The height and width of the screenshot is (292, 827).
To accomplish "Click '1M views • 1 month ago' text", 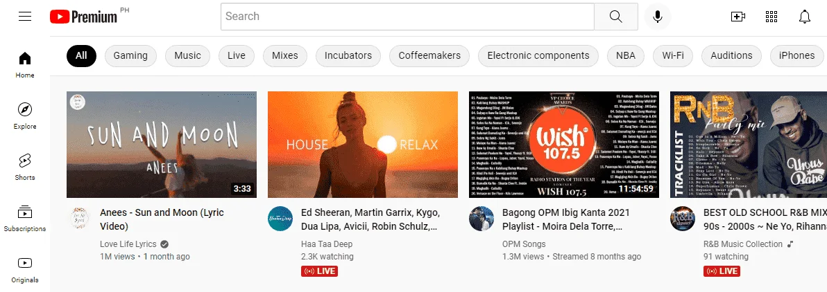I will [x=144, y=257].
